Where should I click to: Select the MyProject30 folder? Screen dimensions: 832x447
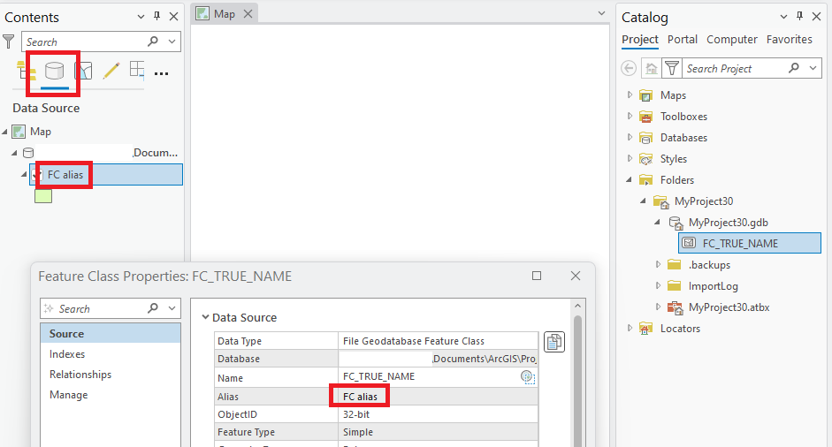point(704,201)
